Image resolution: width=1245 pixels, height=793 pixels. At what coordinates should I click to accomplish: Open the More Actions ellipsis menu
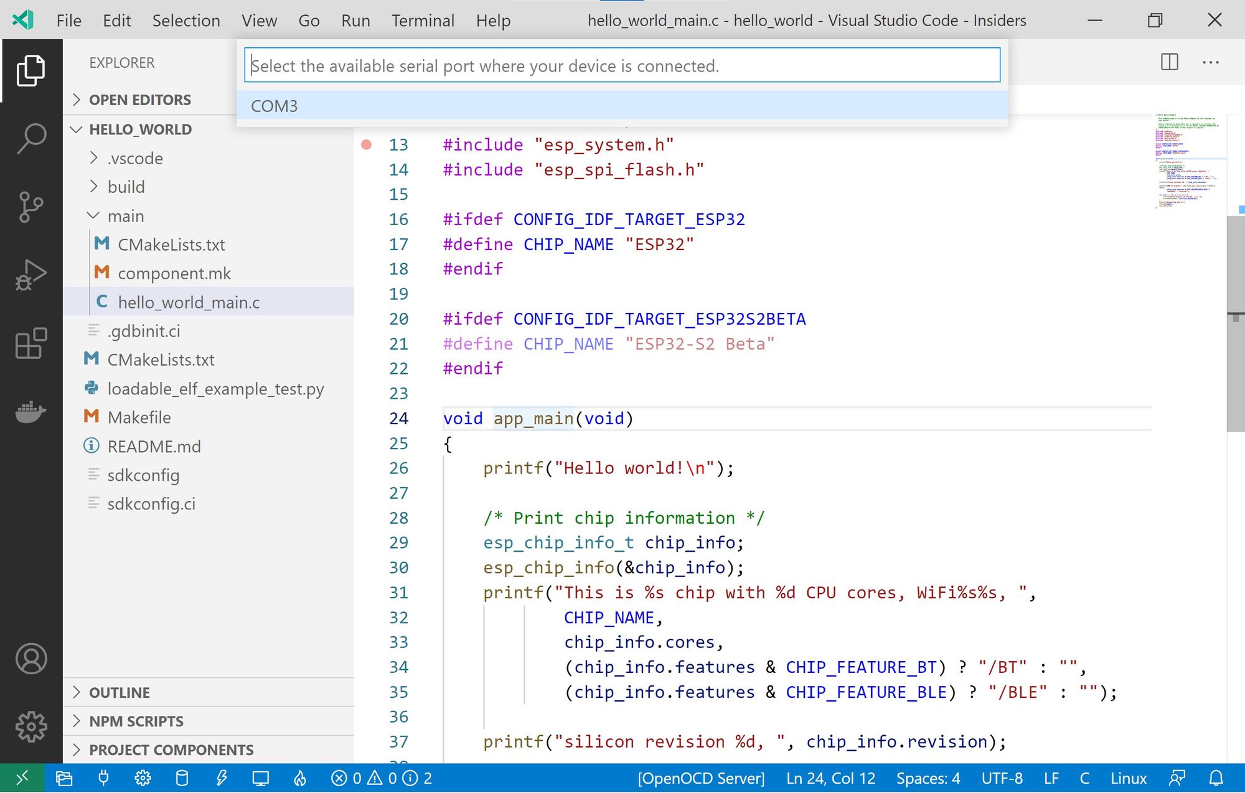click(x=1211, y=62)
